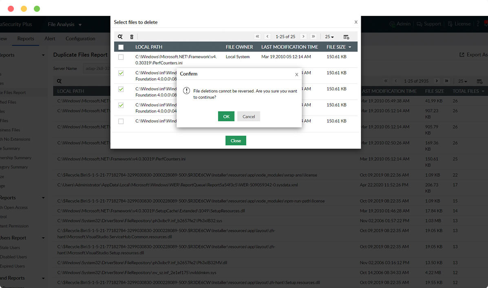488x288 pixels.
Task: Sort by FILE SIZE using the column arrow
Action: coord(349,47)
